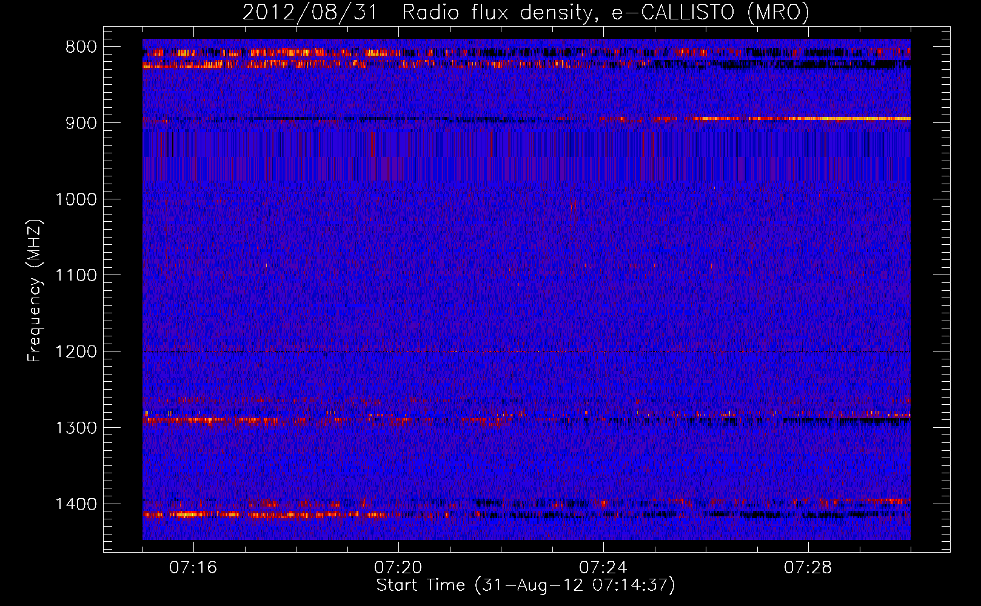This screenshot has width=981, height=606.
Task: Click the 07:16 time tick label
Action: click(193, 568)
